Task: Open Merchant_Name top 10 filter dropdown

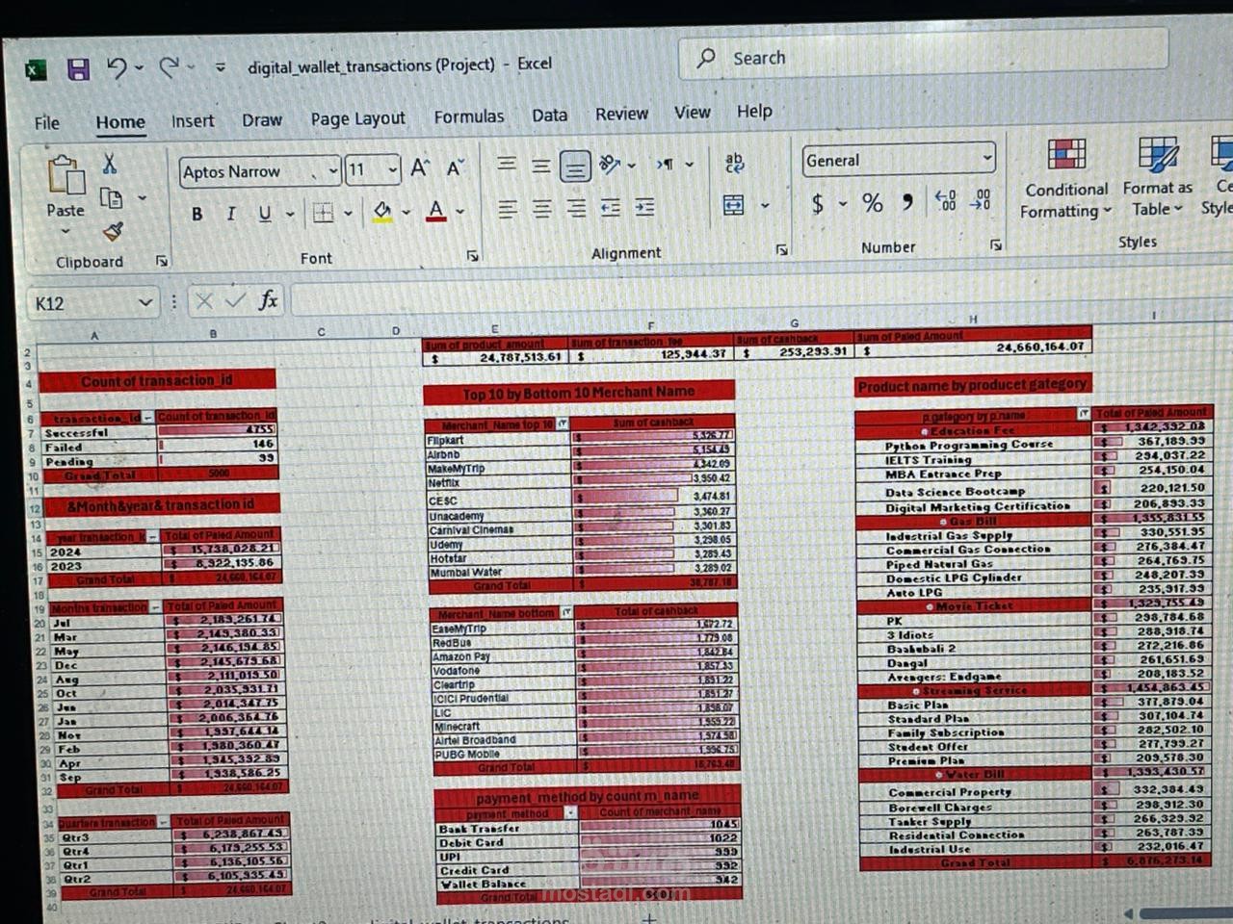Action: click(563, 423)
